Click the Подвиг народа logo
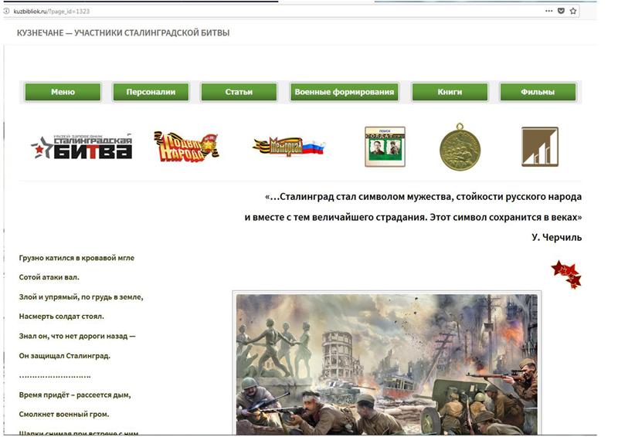Image resolution: width=618 pixels, height=437 pixels. [186, 147]
